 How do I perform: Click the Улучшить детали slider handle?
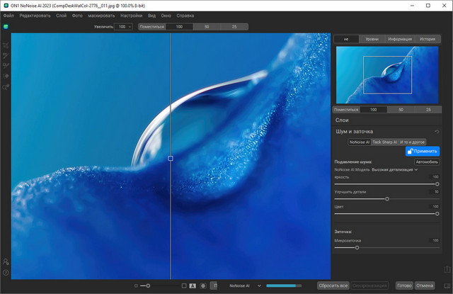[387, 198]
